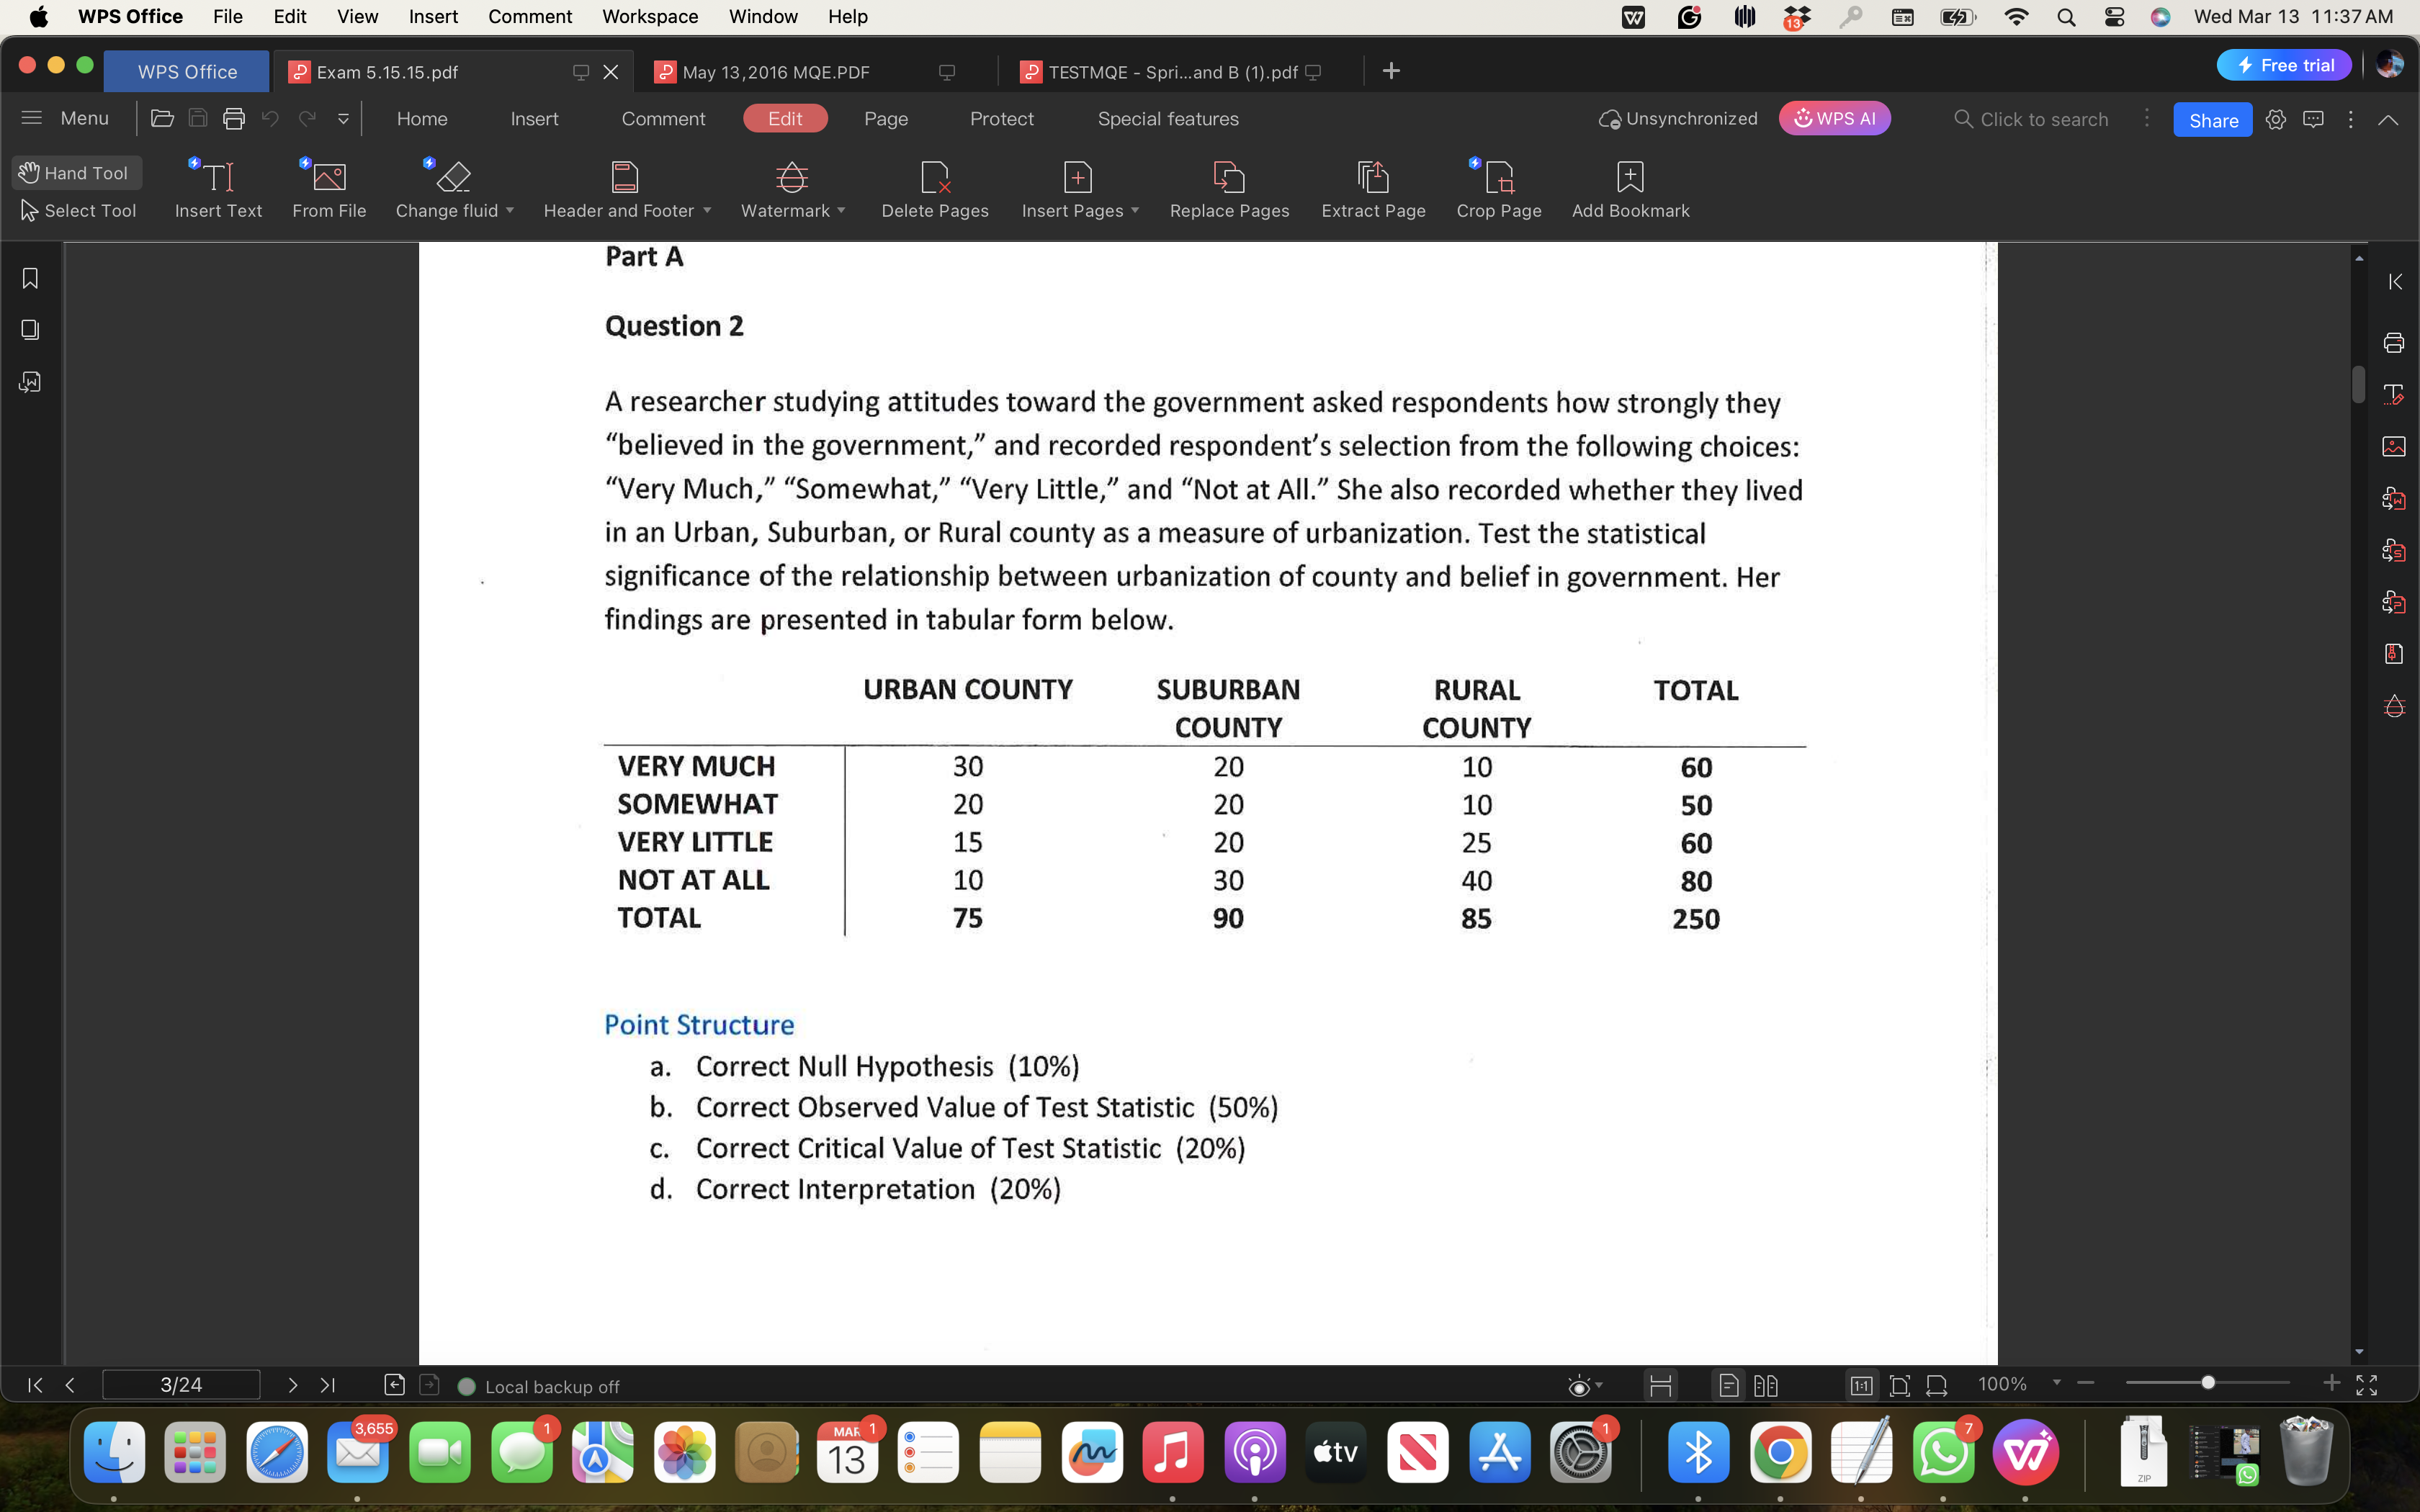Open Replace Pages tool
The width and height of the screenshot is (2420, 1512).
coord(1228,178)
